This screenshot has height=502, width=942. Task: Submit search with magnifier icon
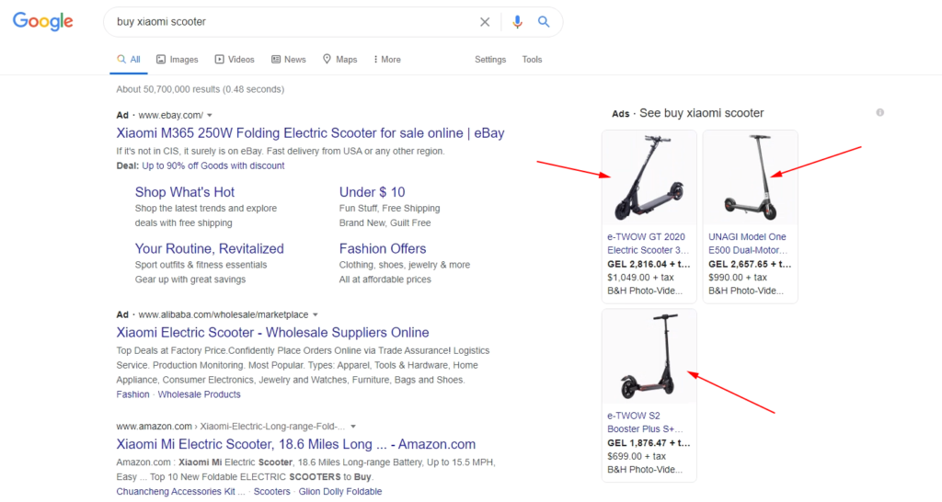coord(544,22)
